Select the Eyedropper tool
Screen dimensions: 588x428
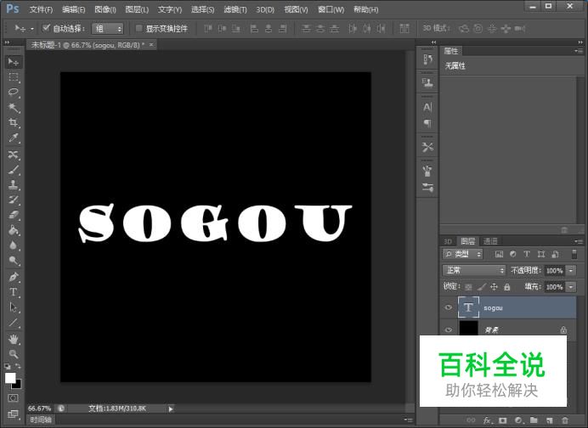pyautogui.click(x=14, y=138)
